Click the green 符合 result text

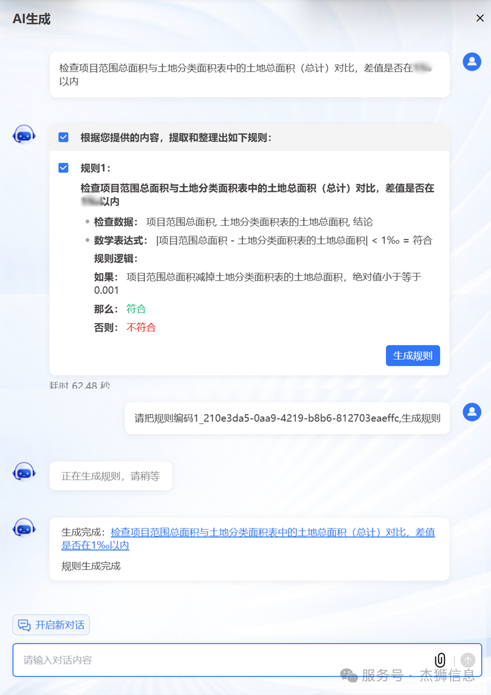[136, 309]
